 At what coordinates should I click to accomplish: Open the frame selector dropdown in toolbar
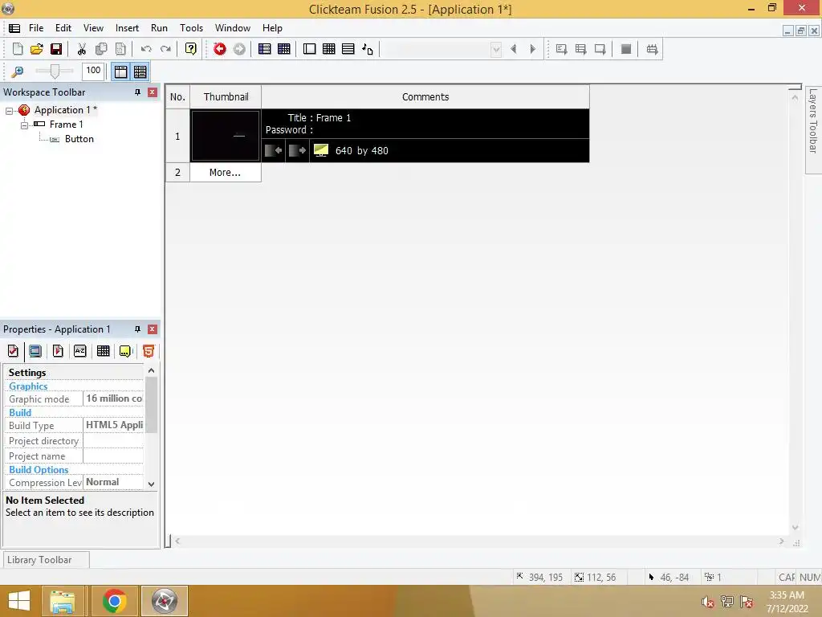pos(495,49)
